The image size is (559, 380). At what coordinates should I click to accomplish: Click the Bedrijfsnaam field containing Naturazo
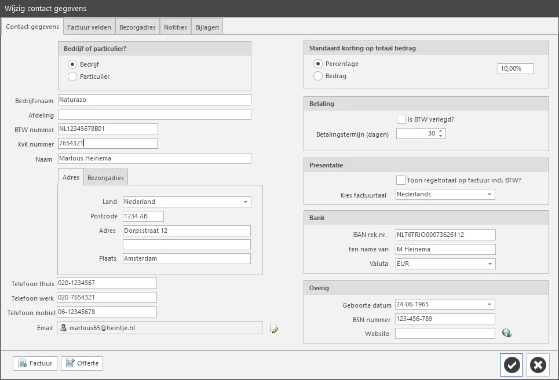155,100
